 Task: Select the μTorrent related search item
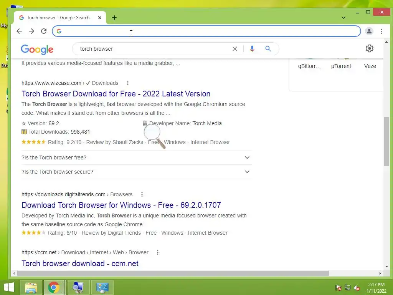click(341, 66)
